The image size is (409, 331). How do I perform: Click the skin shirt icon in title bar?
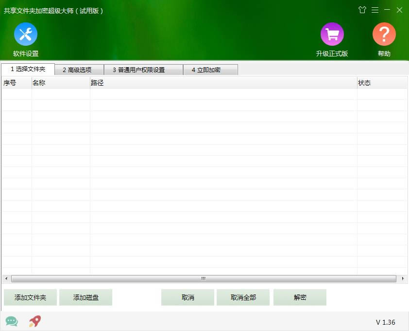362,10
